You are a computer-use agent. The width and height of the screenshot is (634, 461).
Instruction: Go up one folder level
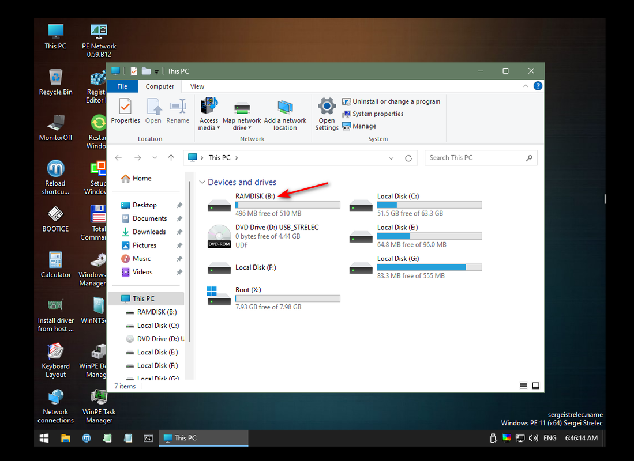[171, 158]
